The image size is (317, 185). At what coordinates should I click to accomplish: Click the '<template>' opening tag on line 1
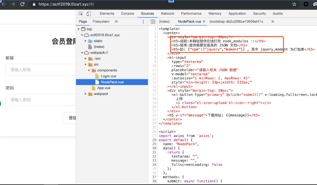[169, 29]
